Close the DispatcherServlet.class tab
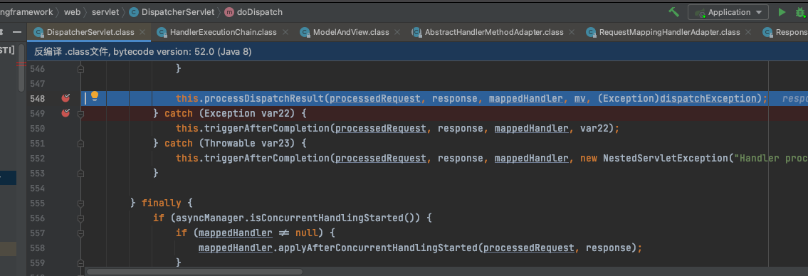The height and width of the screenshot is (276, 808). 143,32
